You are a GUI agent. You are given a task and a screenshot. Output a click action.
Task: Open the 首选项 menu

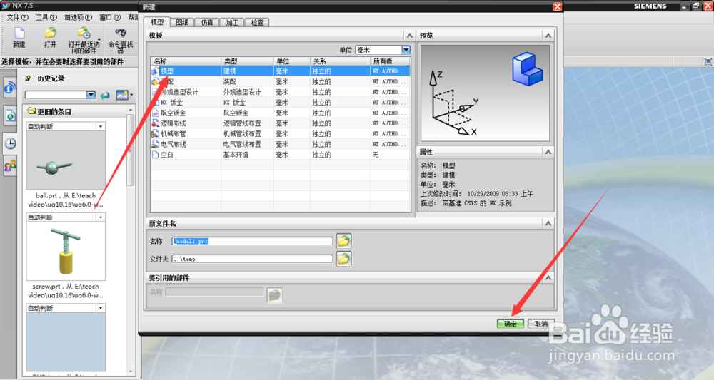pyautogui.click(x=78, y=17)
